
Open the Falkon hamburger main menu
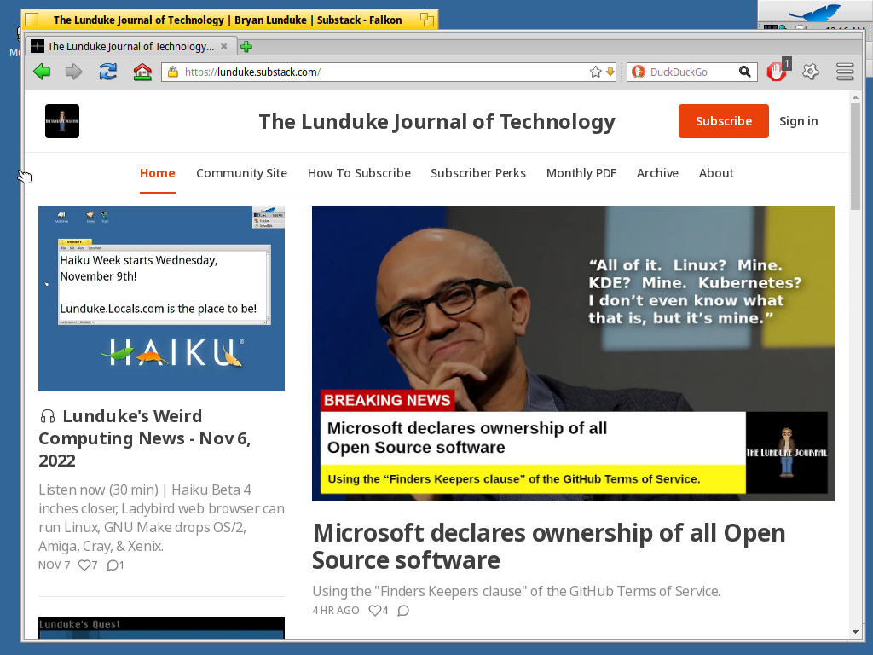(845, 72)
